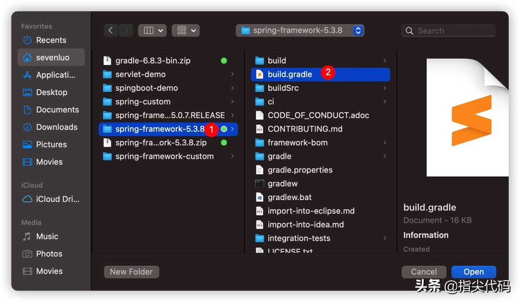Select the framework-bom folder
This screenshot has height=302, width=520.
321,142
